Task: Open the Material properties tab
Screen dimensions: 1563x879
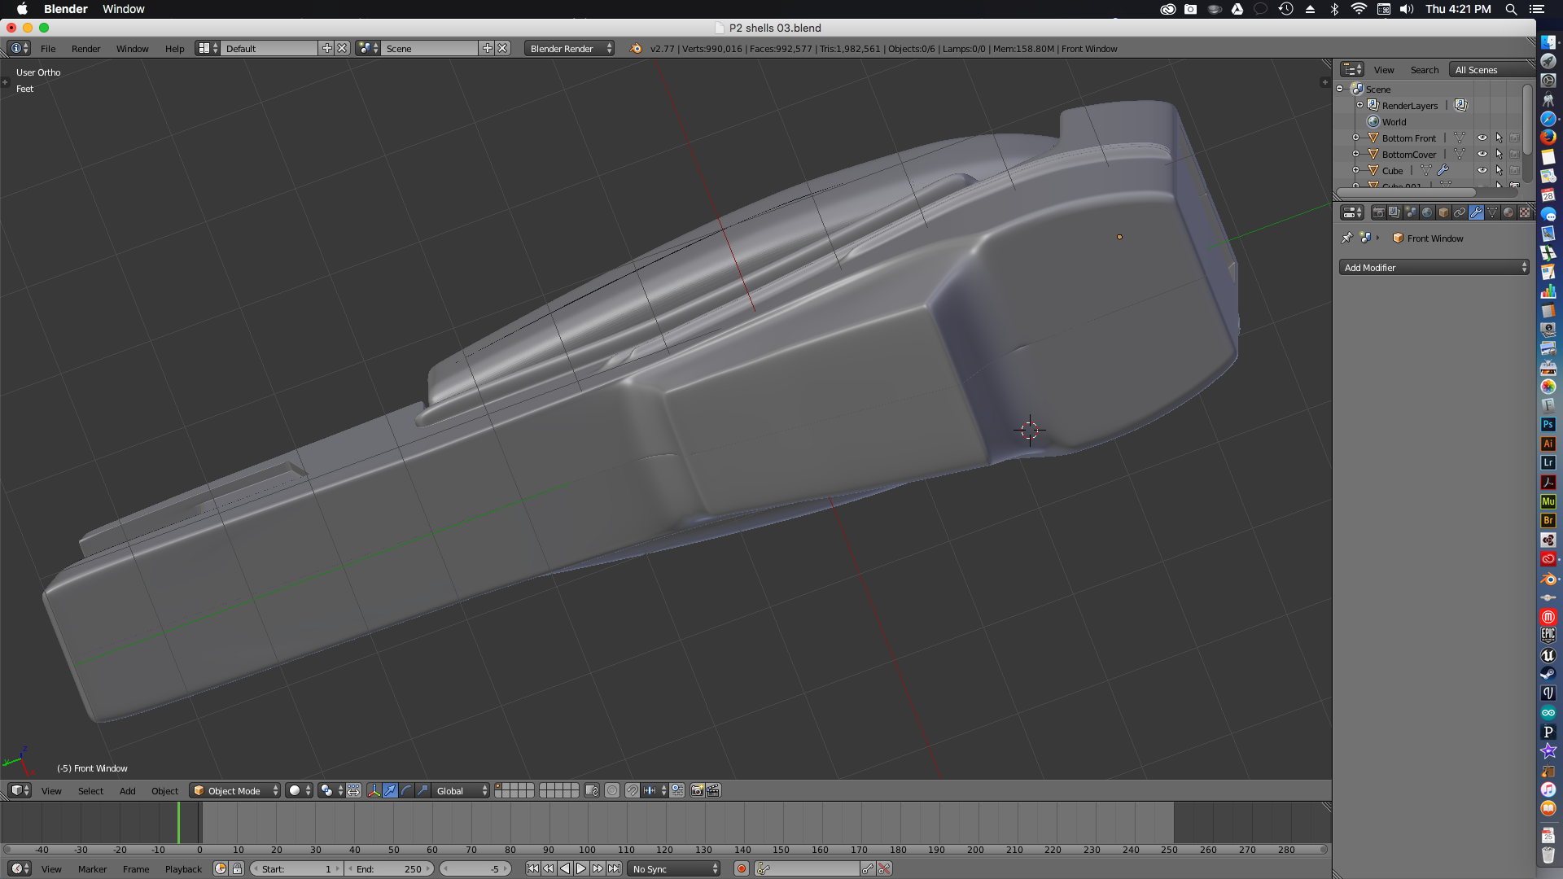Action: pyautogui.click(x=1508, y=212)
